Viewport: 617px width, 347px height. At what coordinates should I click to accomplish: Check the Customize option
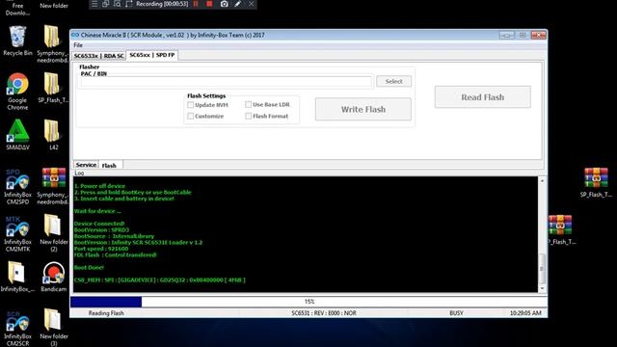pos(191,116)
